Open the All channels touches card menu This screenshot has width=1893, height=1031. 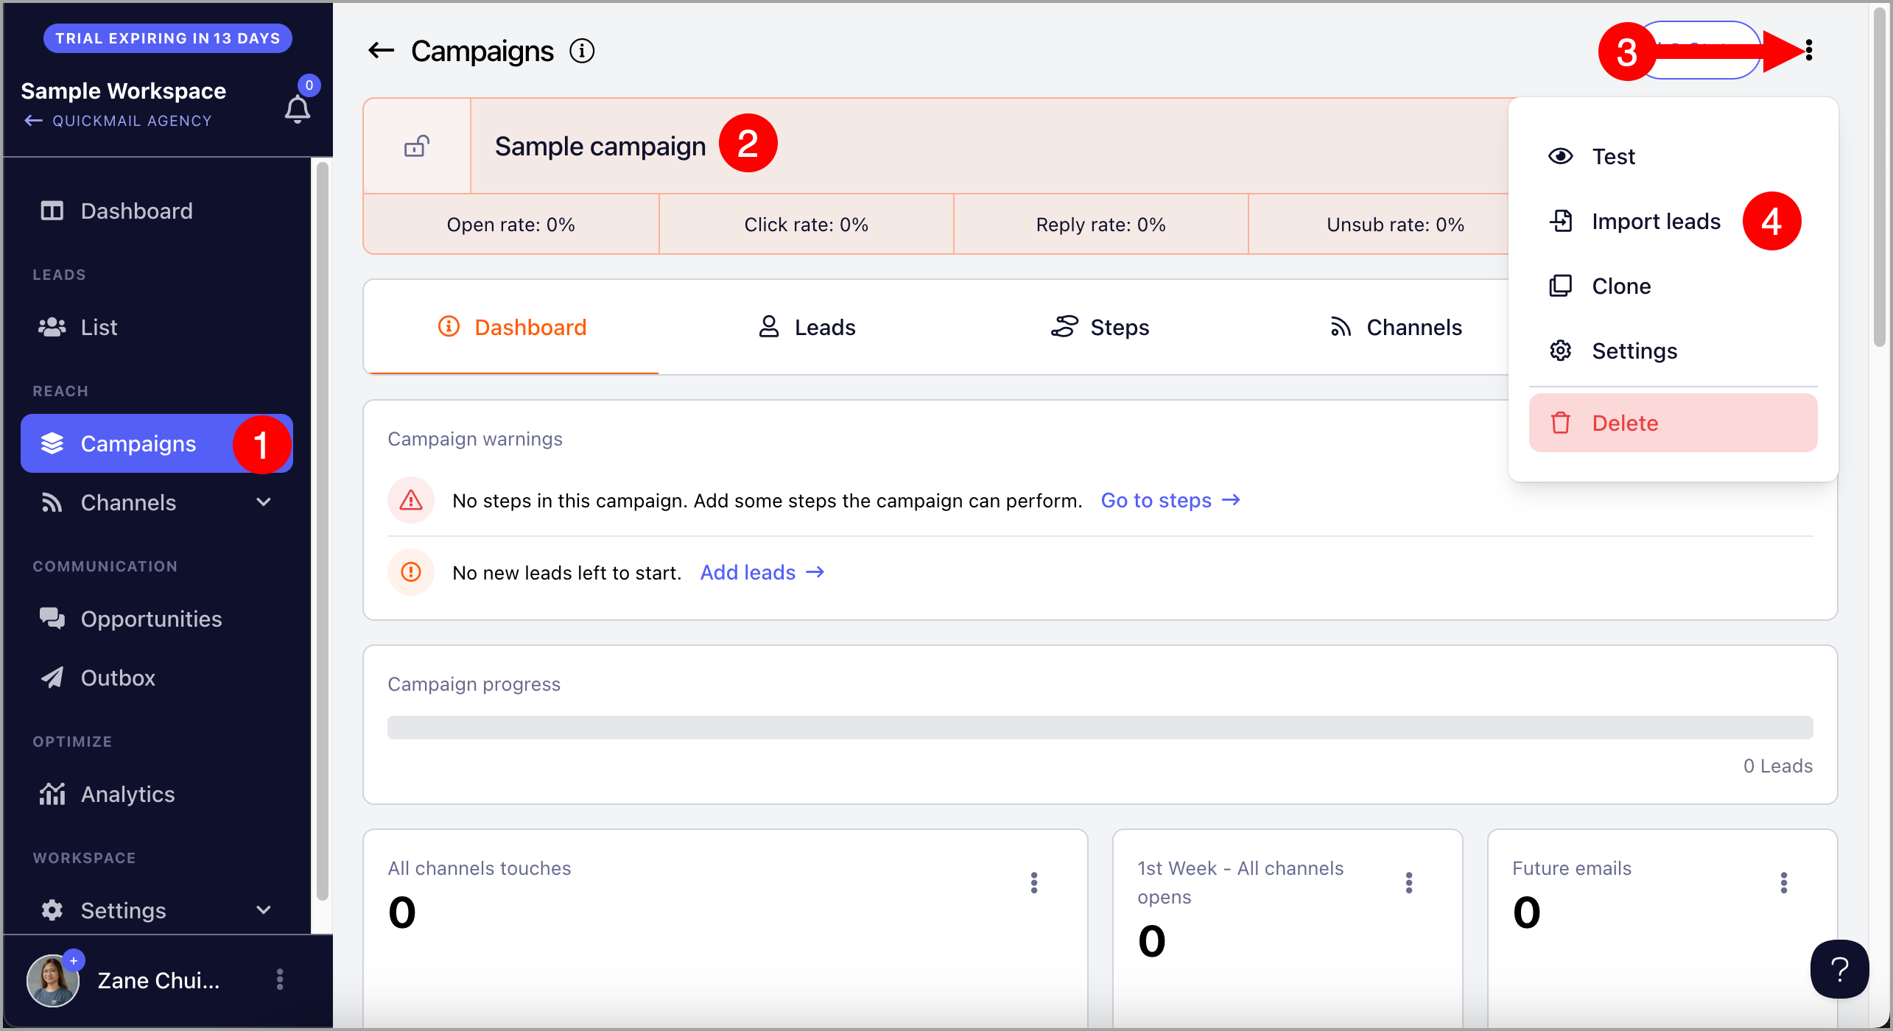point(1034,883)
